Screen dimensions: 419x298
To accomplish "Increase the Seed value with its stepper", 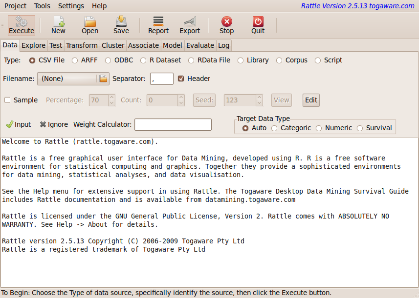I will point(258,98).
